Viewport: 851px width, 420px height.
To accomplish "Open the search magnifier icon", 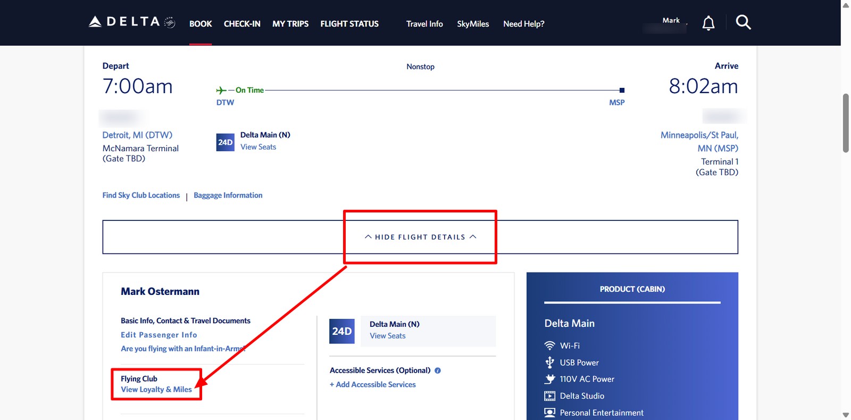I will [x=743, y=22].
